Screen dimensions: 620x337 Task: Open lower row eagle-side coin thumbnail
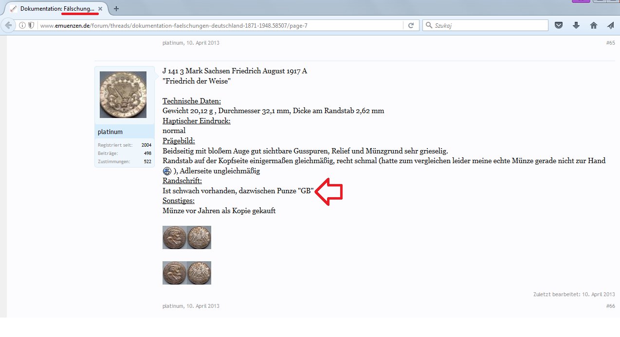coord(199,273)
